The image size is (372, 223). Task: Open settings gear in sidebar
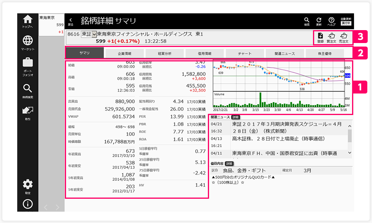[x=27, y=187]
